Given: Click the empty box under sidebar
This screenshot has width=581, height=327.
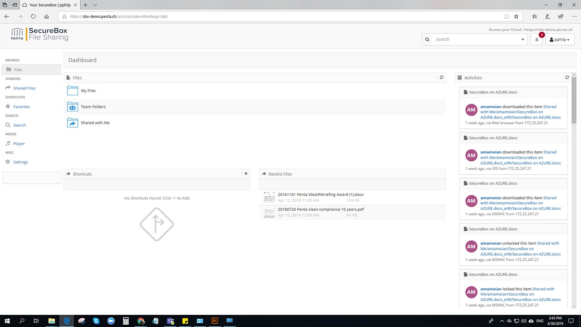Looking at the screenshot, I should (x=32, y=178).
